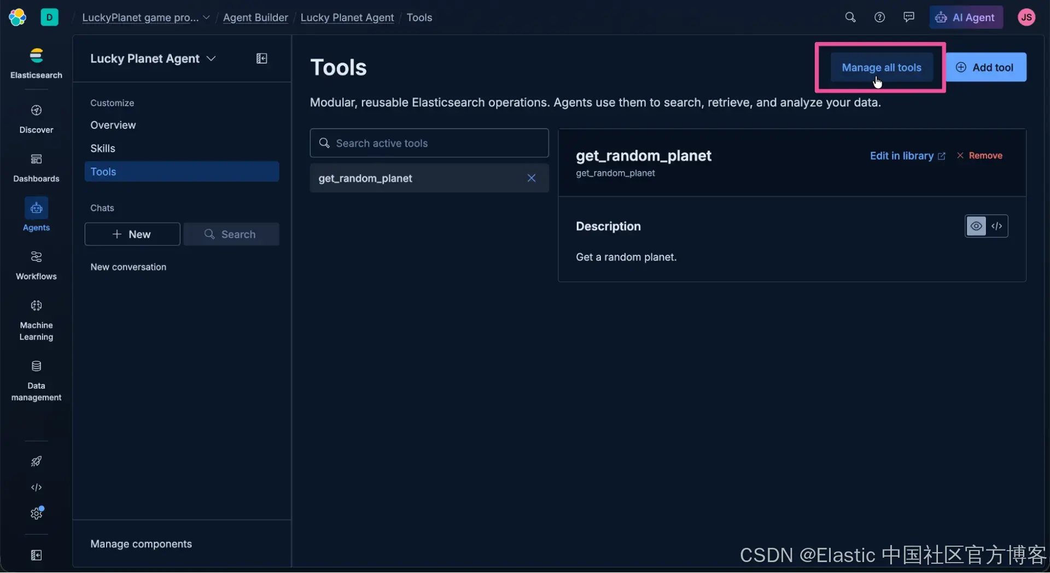
Task: Switch description to rendered preview view
Action: click(976, 226)
